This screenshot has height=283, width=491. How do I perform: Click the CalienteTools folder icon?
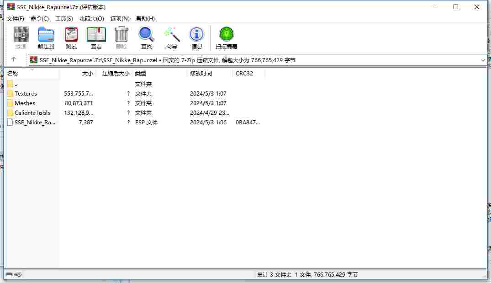click(x=10, y=112)
